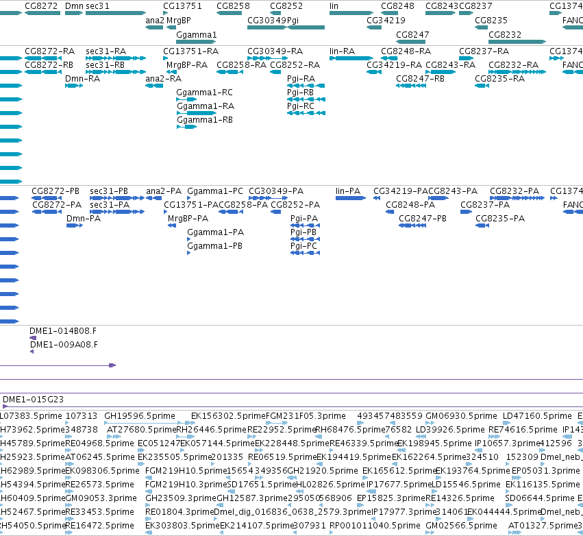This screenshot has height=536, width=583.
Task: Open transcript CG8272-RA
Action: [42, 58]
